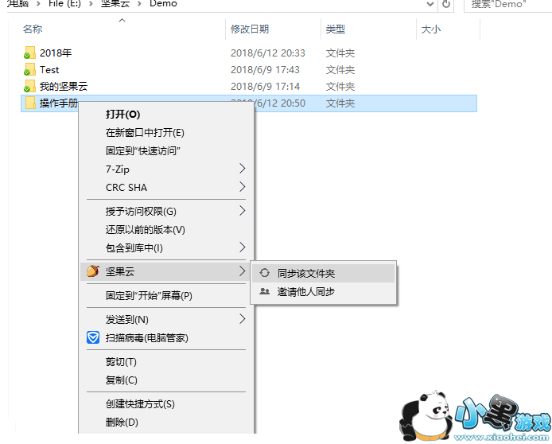
Task: Select 发送到(N) menu entry
Action: tap(165, 319)
